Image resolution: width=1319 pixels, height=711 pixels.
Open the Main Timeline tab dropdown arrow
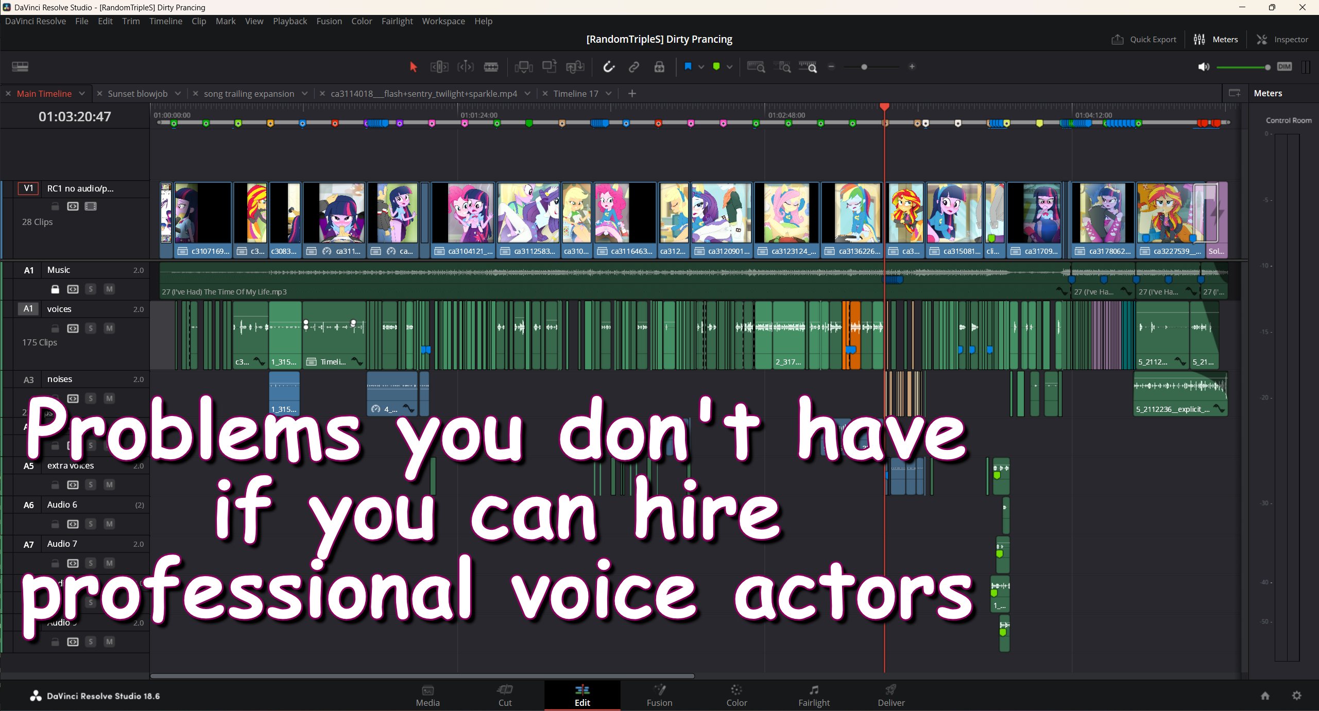(82, 94)
